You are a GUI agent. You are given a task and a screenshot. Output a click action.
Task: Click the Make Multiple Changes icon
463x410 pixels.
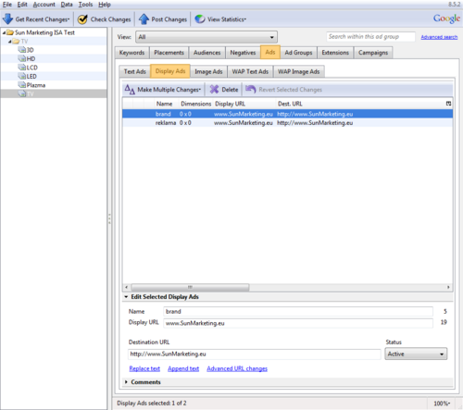tap(130, 90)
